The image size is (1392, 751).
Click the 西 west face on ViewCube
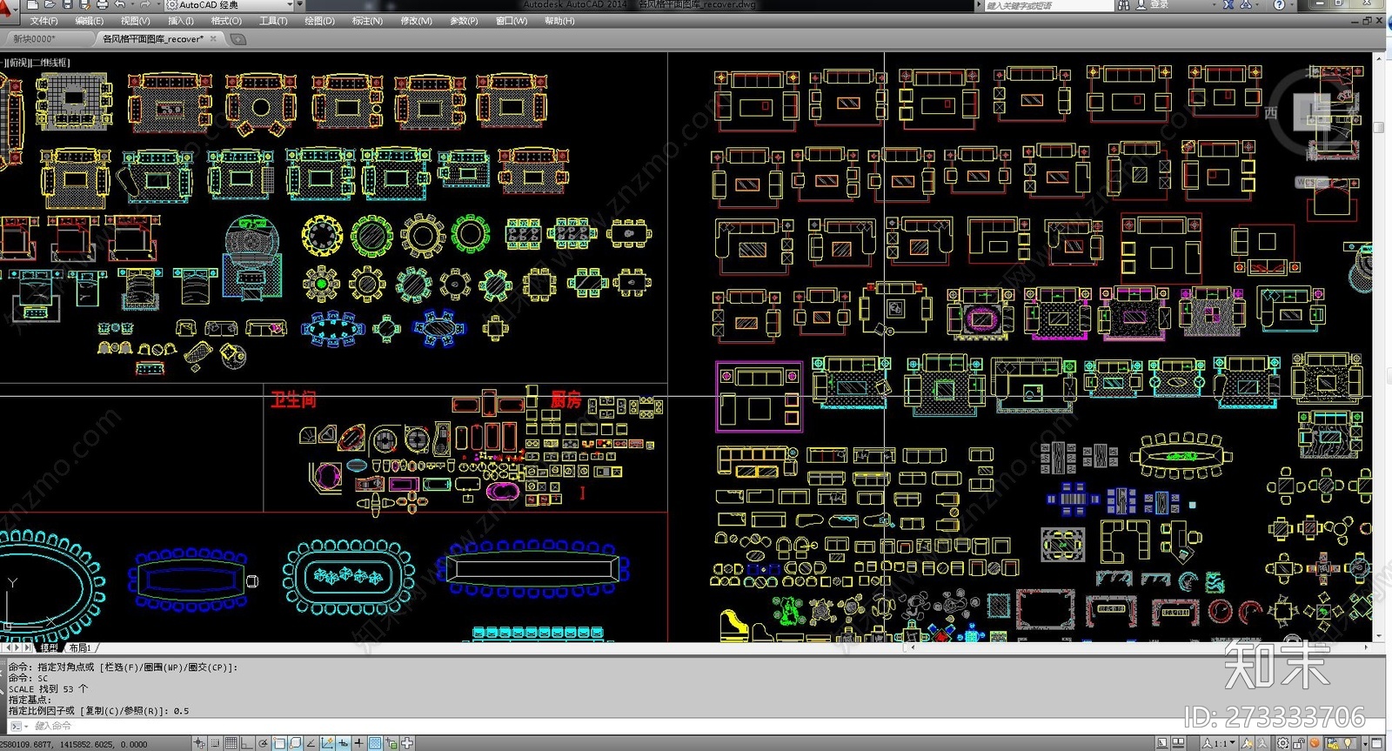pyautogui.click(x=1271, y=113)
